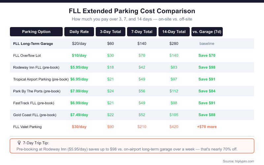
Task: Click the vs. Garage (7d) header
Action: pyautogui.click(x=207, y=32)
